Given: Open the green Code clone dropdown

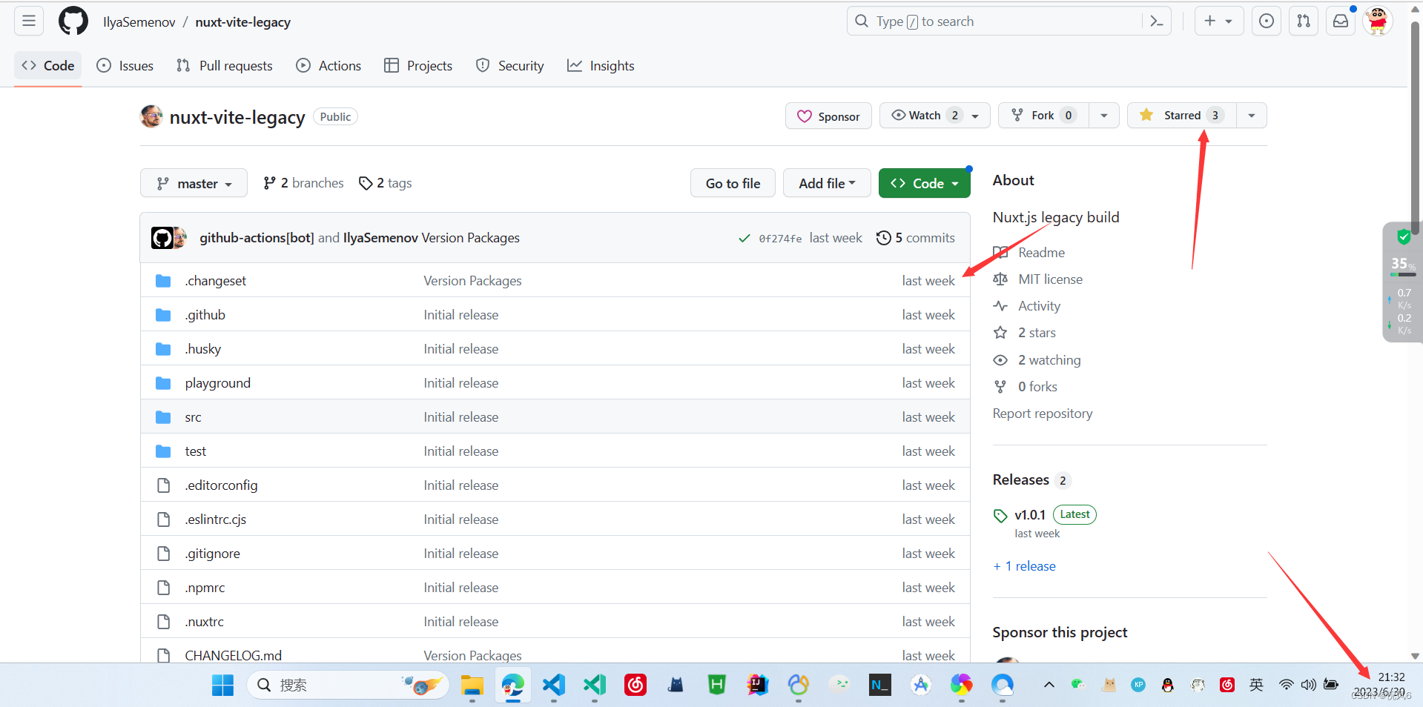Looking at the screenshot, I should (x=924, y=183).
